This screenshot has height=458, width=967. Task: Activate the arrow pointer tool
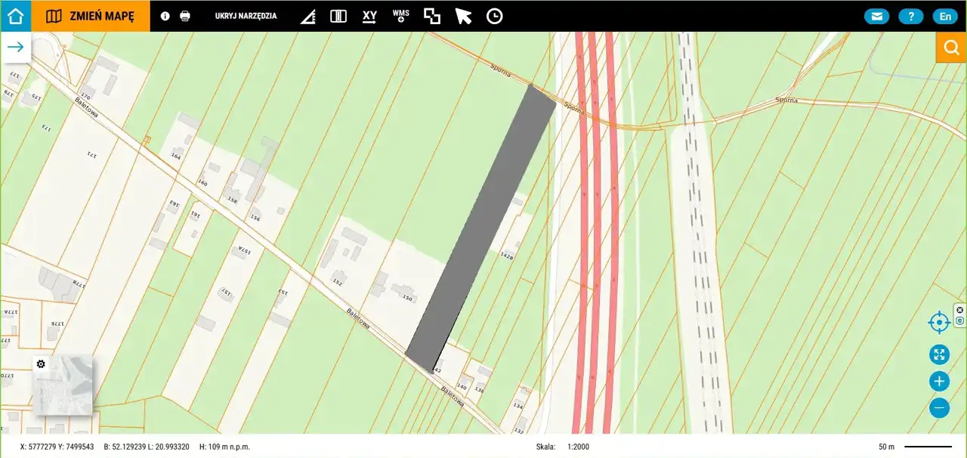click(463, 16)
